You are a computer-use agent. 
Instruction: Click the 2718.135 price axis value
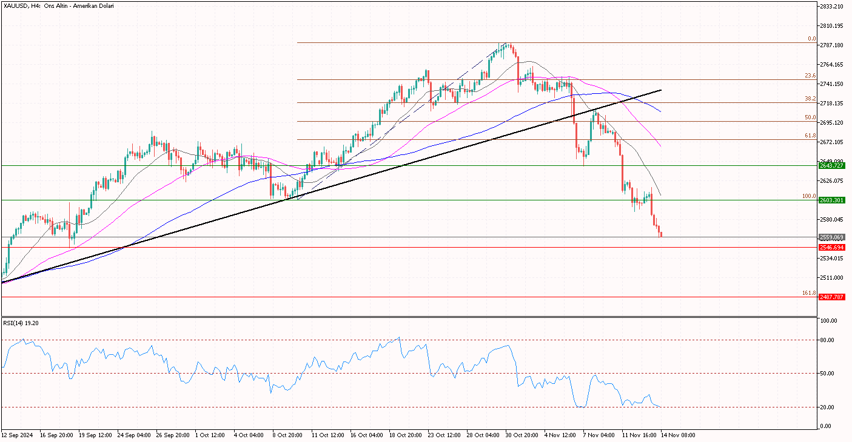(832, 104)
